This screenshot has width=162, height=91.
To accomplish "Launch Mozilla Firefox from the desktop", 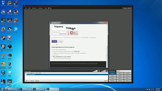I will tap(3, 30).
